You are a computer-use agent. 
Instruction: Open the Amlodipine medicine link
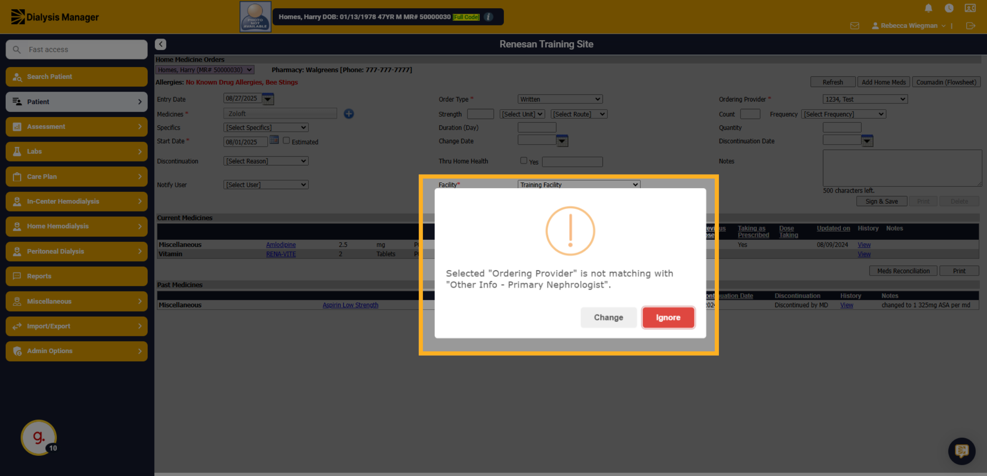click(x=281, y=245)
